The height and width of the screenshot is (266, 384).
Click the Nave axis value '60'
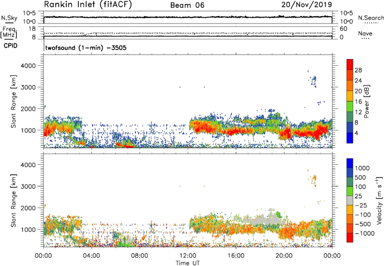click(x=343, y=29)
